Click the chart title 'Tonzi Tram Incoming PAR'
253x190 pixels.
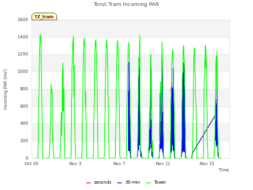pyautogui.click(x=126, y=4)
